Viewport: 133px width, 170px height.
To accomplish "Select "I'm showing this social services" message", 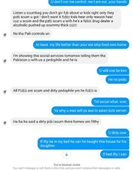I will pyautogui.click(x=59, y=58).
